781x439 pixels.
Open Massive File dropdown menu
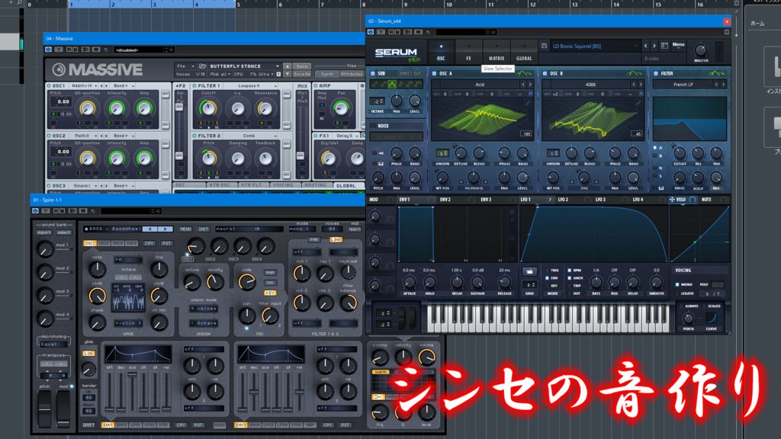pos(185,66)
